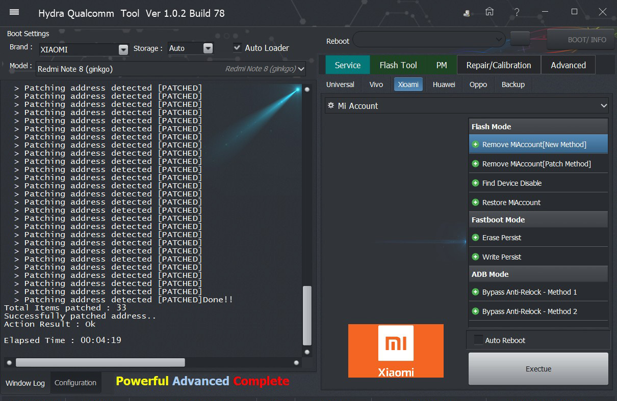Select Remove MiAccount[Patch Method] option

536,164
